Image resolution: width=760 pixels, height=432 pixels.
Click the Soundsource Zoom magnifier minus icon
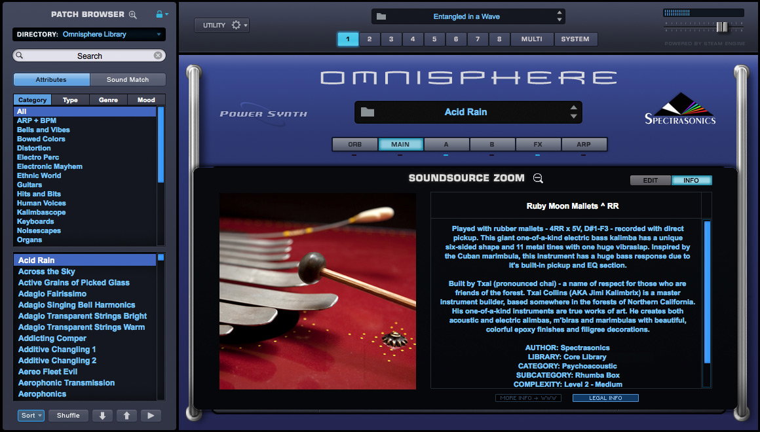538,178
